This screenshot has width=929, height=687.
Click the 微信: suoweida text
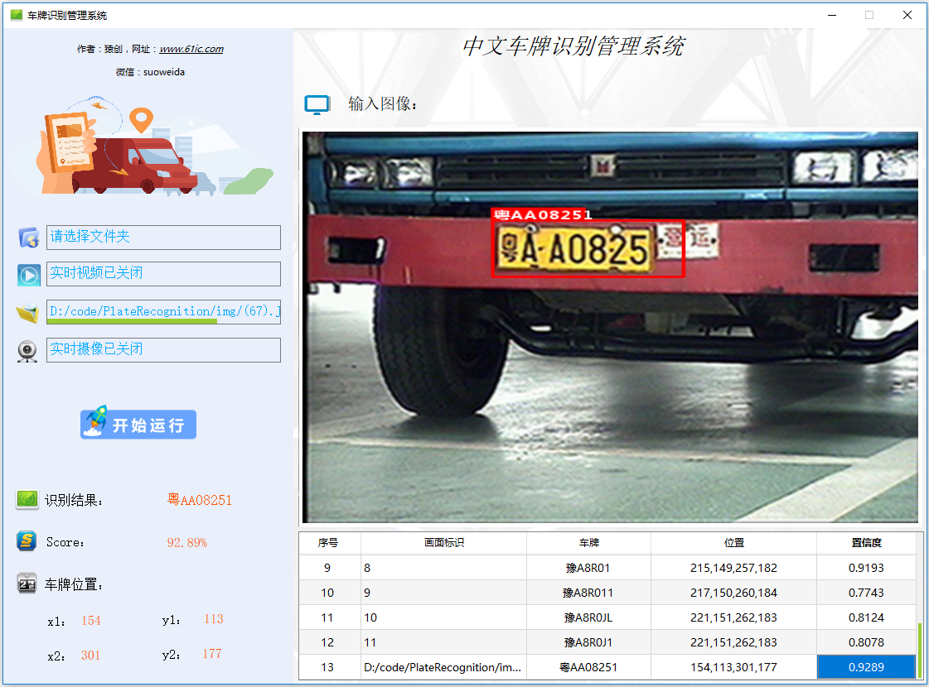point(151,72)
